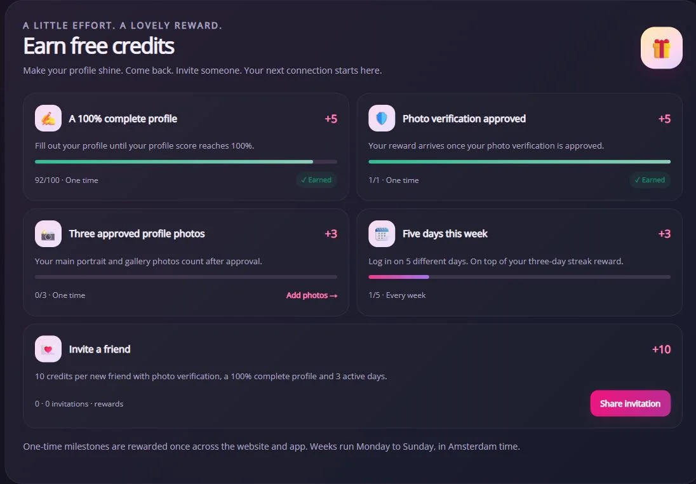Select the A 100% complete profile title
This screenshot has height=484, width=696.
point(123,119)
